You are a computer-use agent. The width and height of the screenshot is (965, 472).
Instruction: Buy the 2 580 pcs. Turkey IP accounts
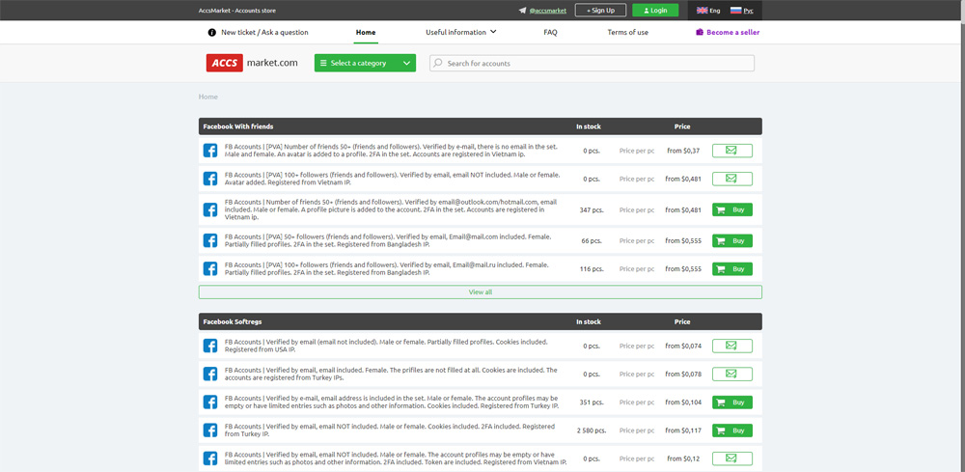click(731, 430)
